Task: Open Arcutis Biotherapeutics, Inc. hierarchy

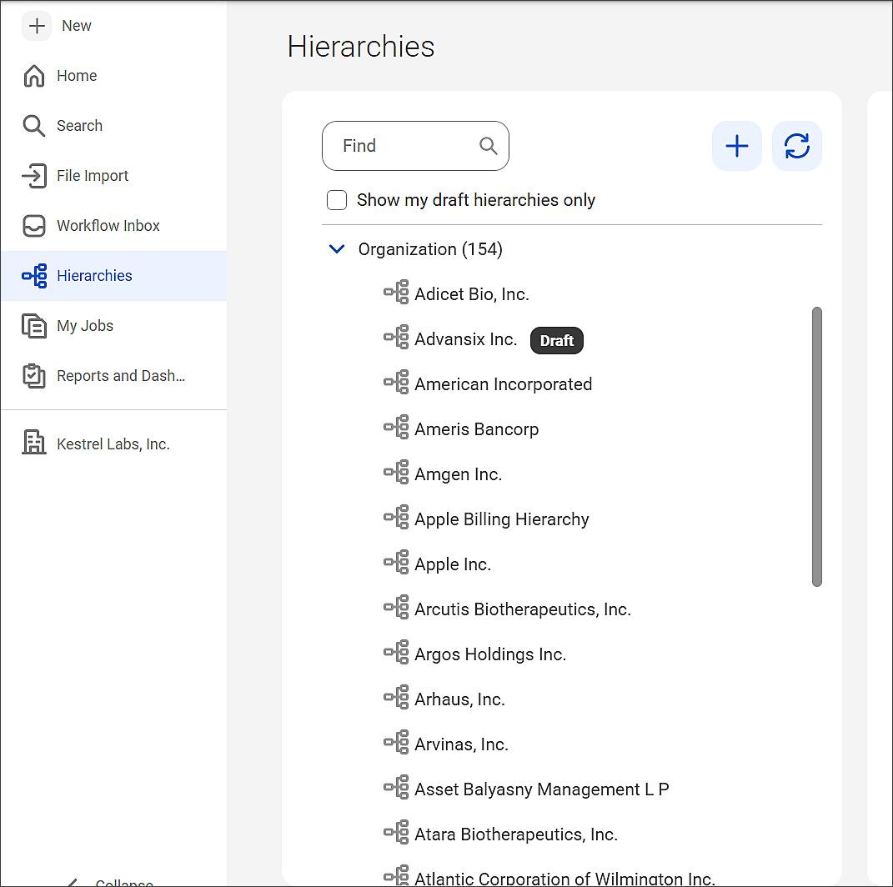Action: 522,609
